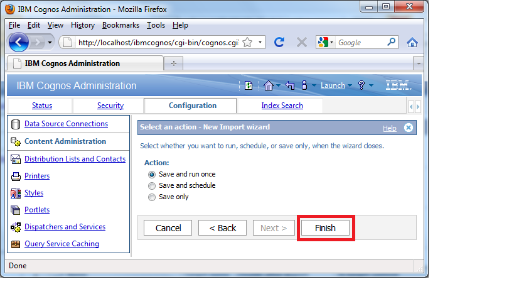
Task: Click the Google search field
Action: point(361,43)
